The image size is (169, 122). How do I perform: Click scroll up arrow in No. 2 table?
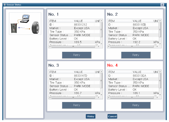click(x=160, y=21)
